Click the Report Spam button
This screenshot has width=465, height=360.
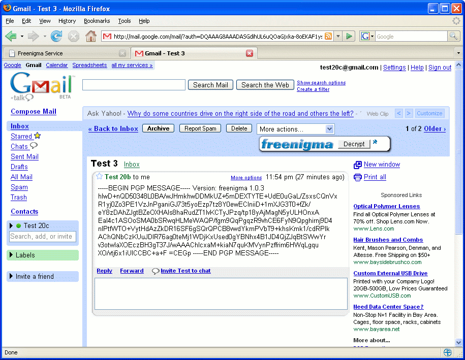200,128
